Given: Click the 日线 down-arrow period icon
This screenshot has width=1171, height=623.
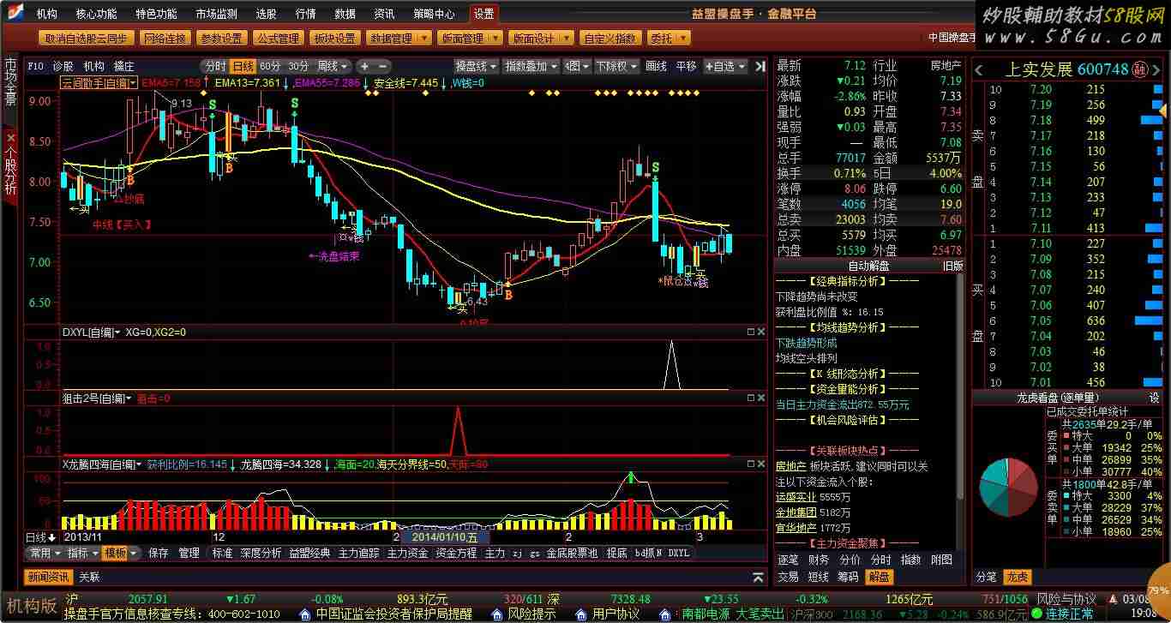Looking at the screenshot, I should pos(51,537).
